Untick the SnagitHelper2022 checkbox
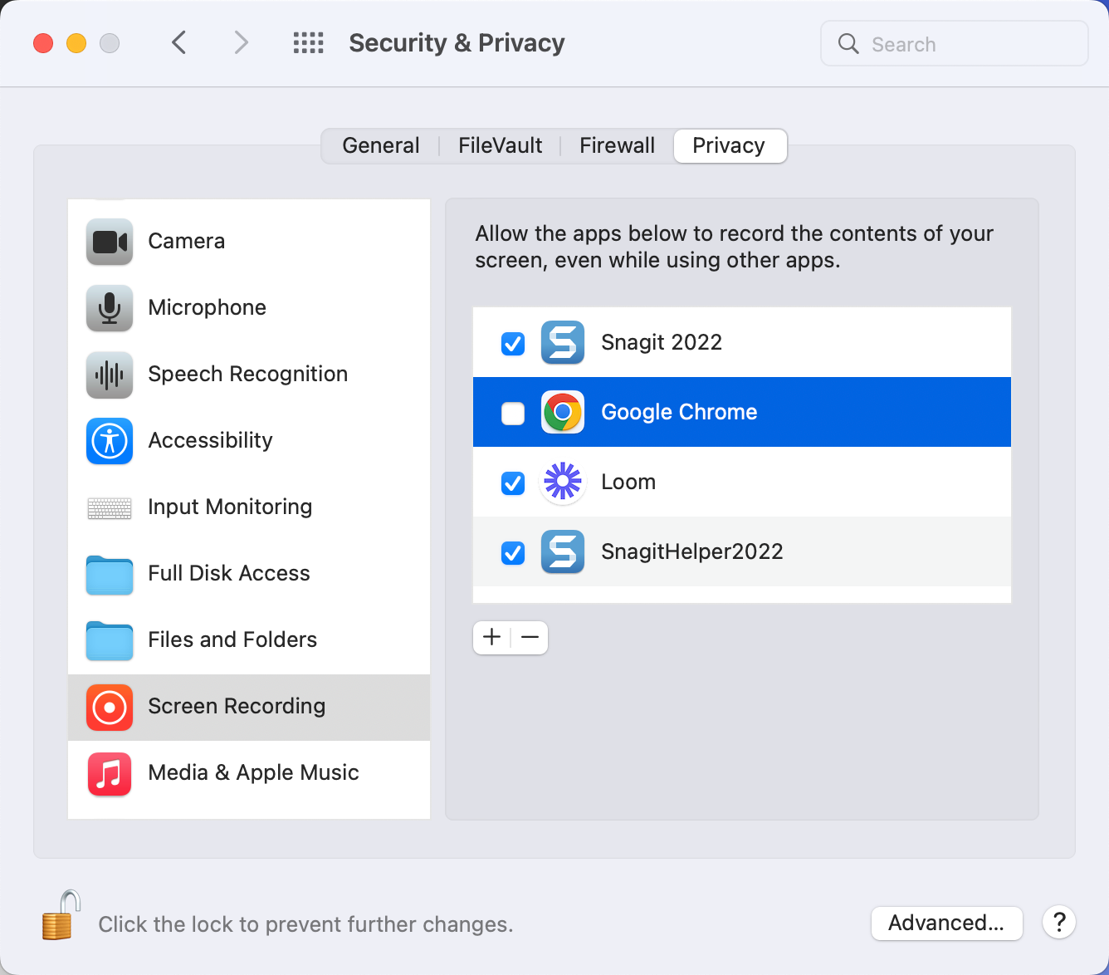The width and height of the screenshot is (1109, 975). [513, 552]
